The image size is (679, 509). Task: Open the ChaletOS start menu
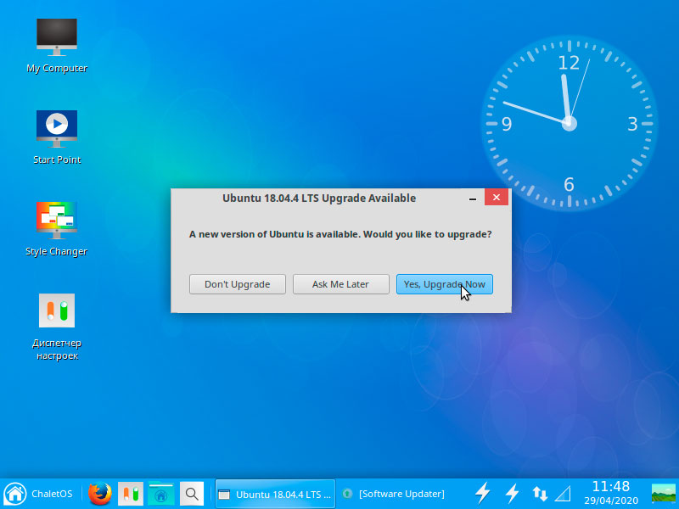(x=38, y=493)
